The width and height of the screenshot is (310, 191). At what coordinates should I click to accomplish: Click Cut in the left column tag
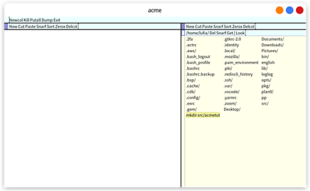(x=21, y=26)
